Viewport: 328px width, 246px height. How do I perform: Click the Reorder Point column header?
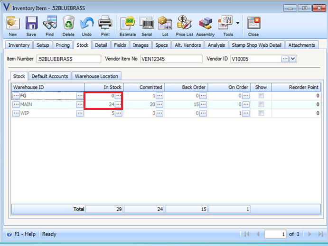point(296,87)
